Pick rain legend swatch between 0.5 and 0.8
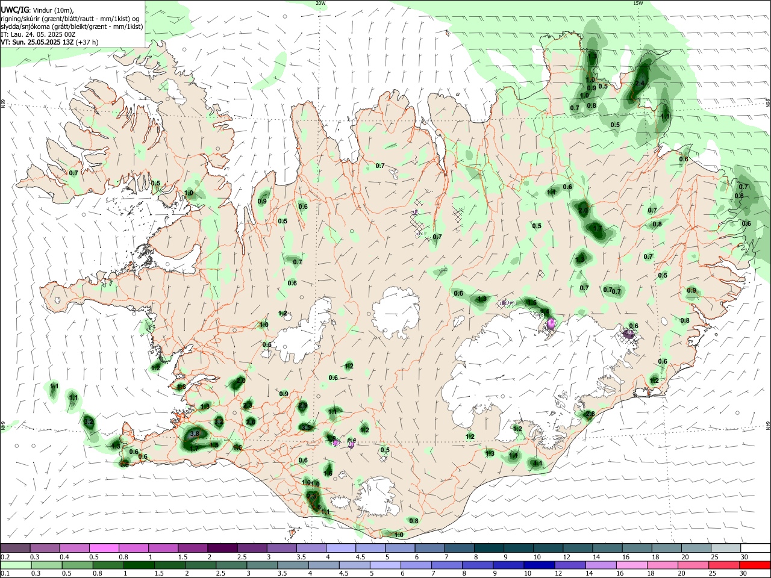 [x=77, y=565]
